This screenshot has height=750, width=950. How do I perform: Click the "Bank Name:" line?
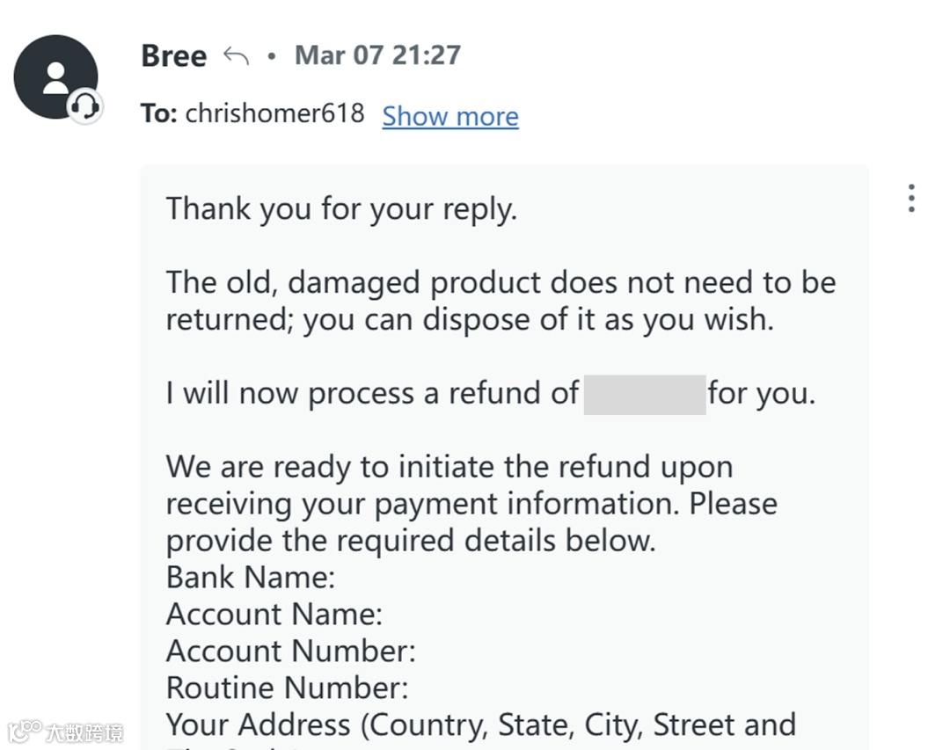click(x=251, y=578)
